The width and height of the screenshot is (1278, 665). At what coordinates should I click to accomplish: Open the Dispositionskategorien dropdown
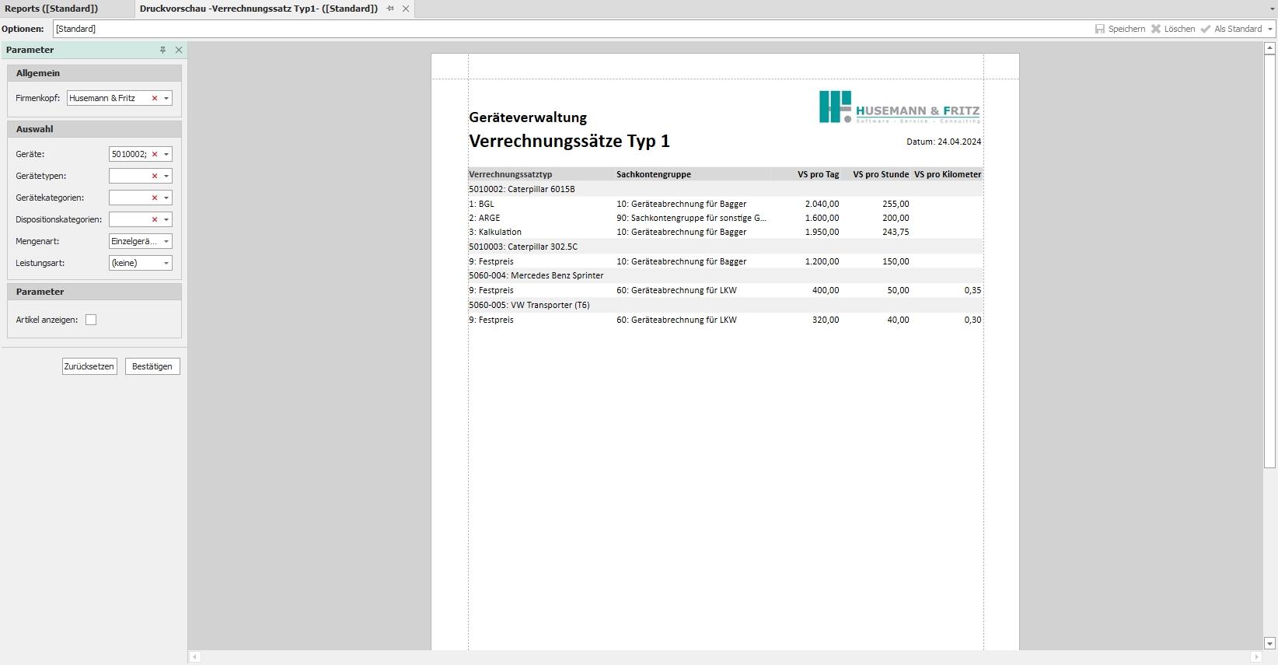(x=166, y=219)
